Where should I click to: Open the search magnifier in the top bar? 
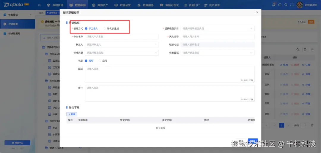pos(286,5)
